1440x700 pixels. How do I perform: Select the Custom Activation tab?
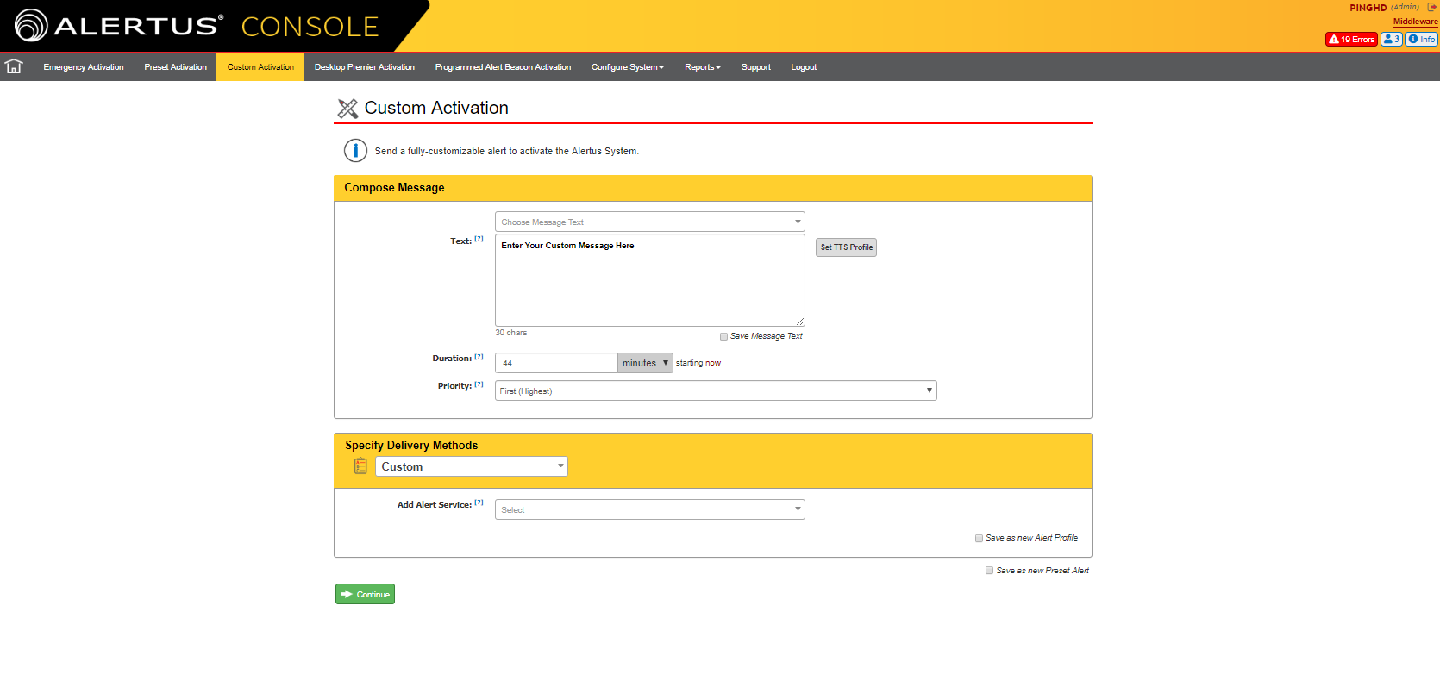coord(260,66)
